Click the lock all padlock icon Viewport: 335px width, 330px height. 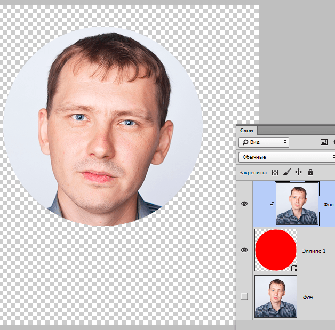click(x=310, y=172)
